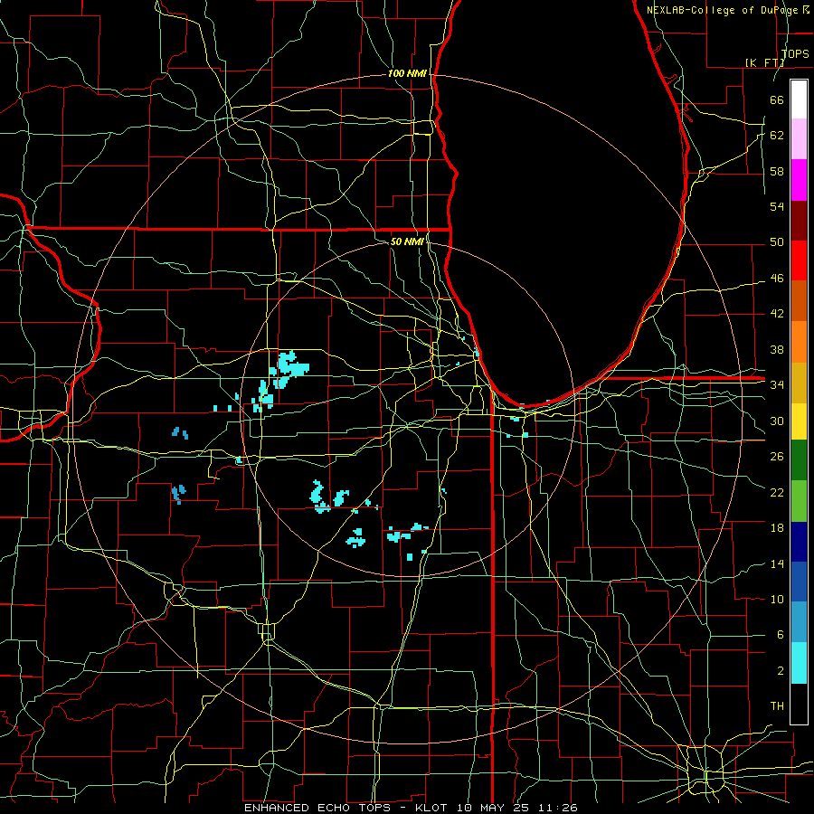
Task: Click the legend value 62
Action: [x=777, y=136]
